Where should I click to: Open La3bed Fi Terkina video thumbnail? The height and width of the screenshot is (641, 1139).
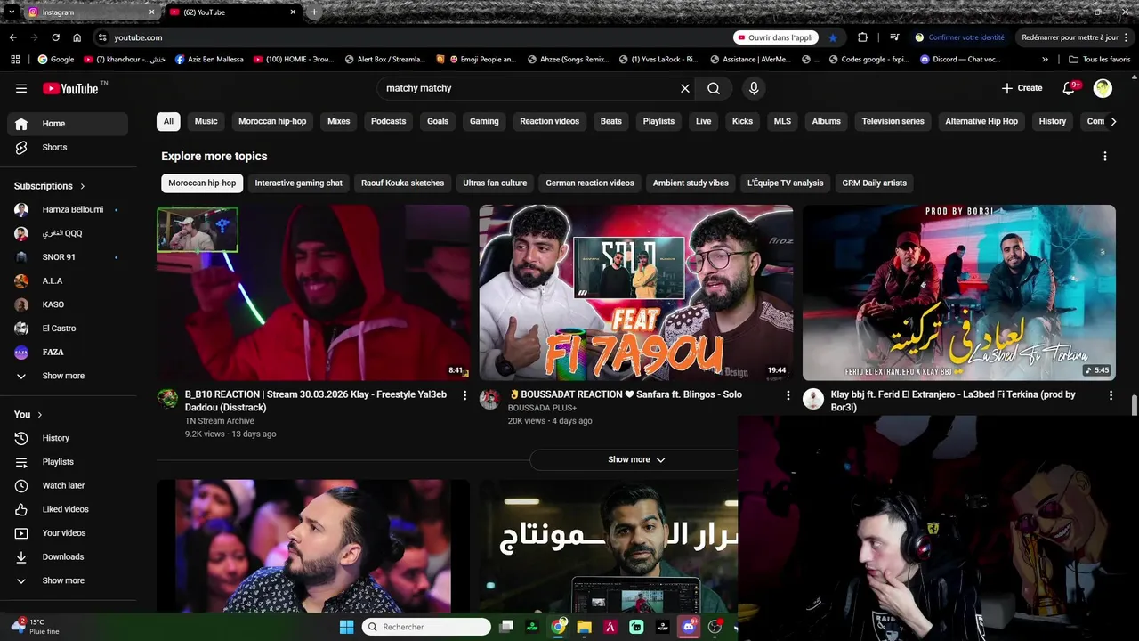pyautogui.click(x=959, y=293)
